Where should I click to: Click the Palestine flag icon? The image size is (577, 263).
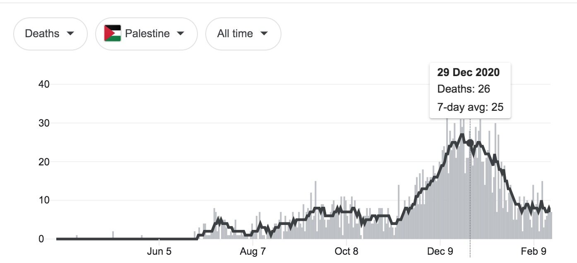pyautogui.click(x=113, y=33)
